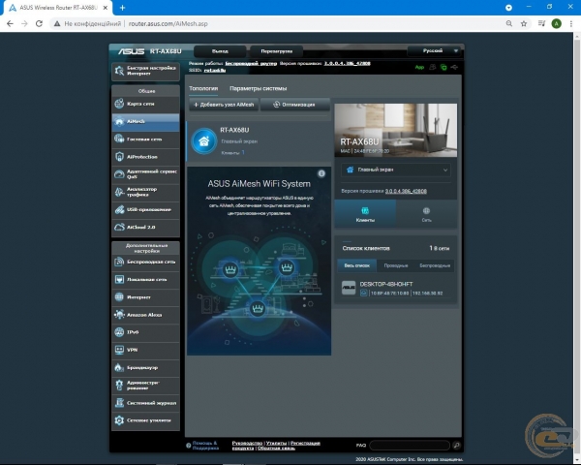
Task: Reload the page with browser refresh
Action: 39,23
